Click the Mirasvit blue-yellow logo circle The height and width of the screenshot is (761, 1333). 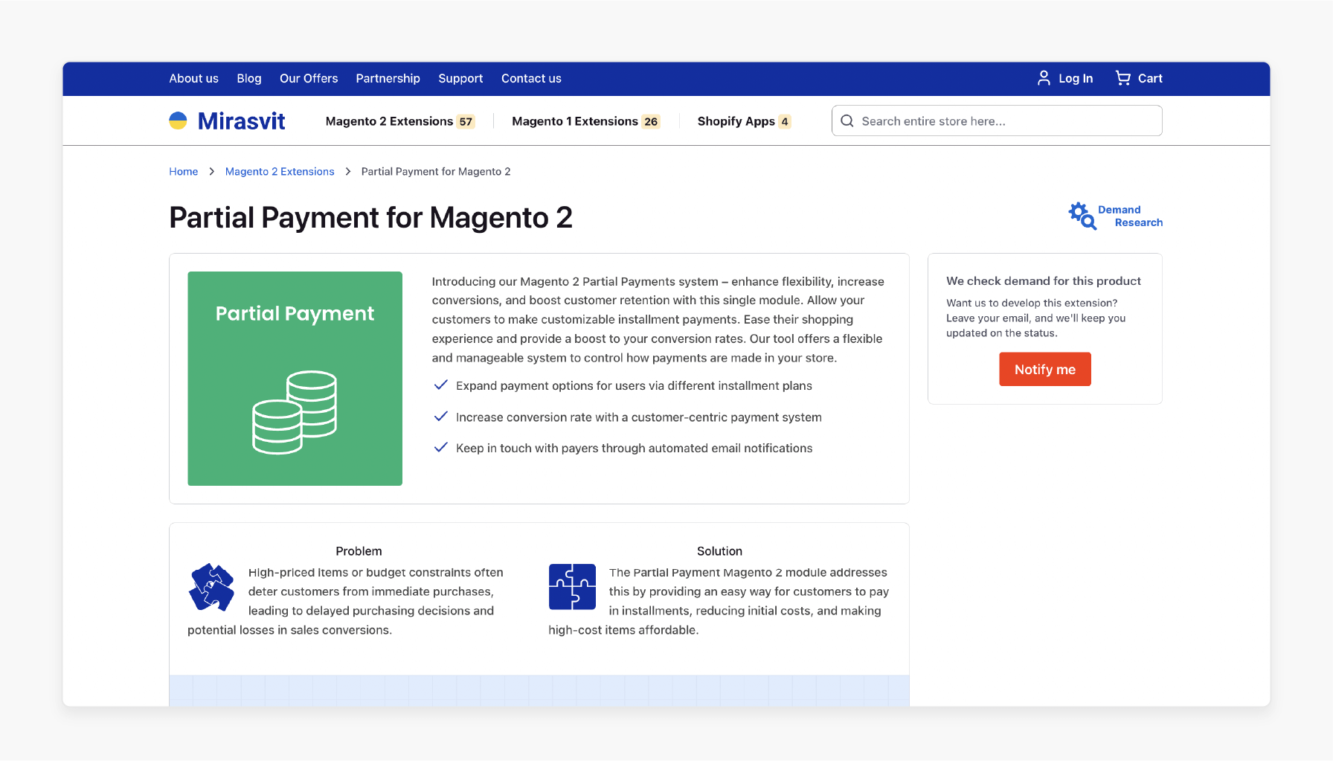pos(178,121)
